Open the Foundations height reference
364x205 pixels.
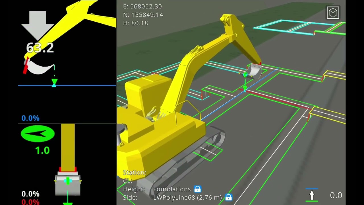172,189
